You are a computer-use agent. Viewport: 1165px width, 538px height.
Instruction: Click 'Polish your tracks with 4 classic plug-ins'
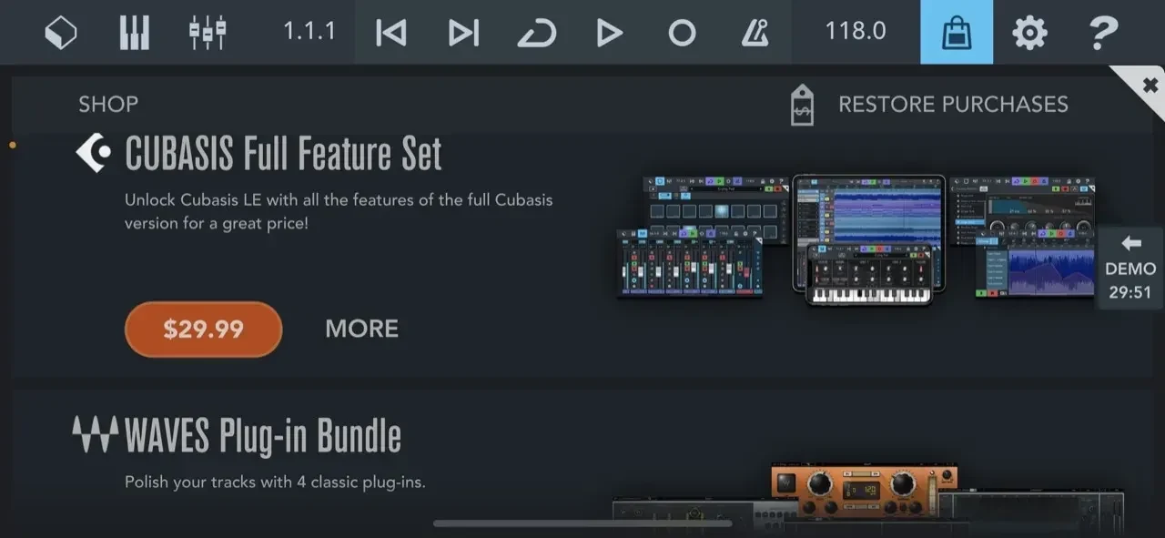tap(275, 482)
